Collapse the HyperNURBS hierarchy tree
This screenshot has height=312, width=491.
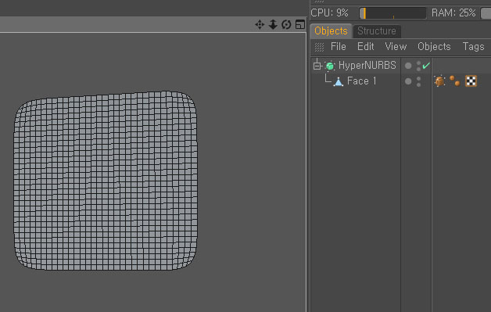317,66
